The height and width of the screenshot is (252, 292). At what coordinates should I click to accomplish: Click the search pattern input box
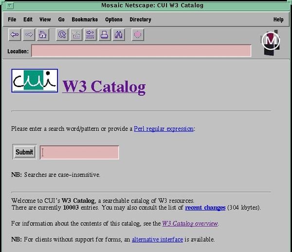tap(79, 152)
